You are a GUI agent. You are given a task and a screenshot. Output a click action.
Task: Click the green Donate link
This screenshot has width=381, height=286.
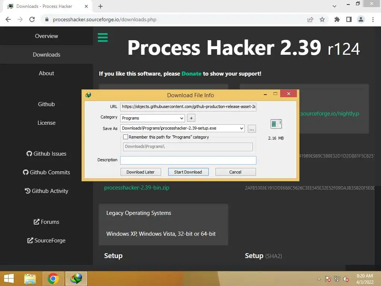click(x=192, y=74)
